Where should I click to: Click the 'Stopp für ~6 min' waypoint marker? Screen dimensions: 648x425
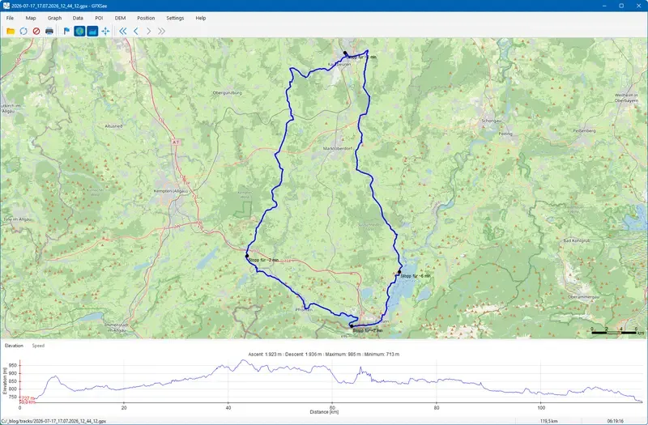399,272
